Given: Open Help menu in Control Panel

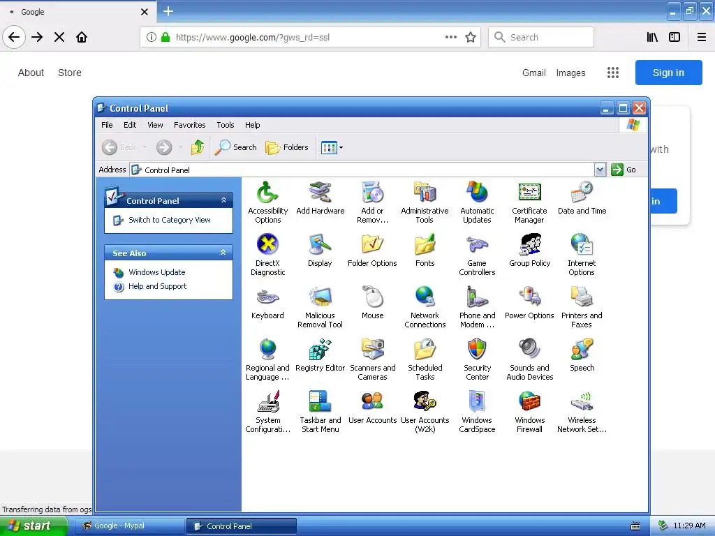Looking at the screenshot, I should (x=252, y=125).
